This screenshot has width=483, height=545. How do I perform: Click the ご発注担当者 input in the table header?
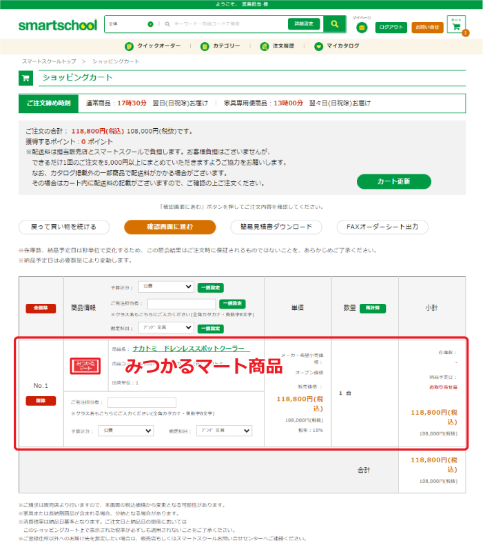[x=181, y=304]
